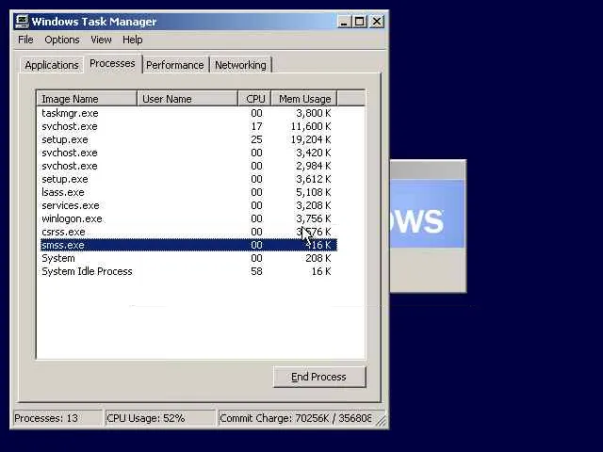The image size is (603, 452).
Task: Select the services.exe process
Action: tap(188, 205)
